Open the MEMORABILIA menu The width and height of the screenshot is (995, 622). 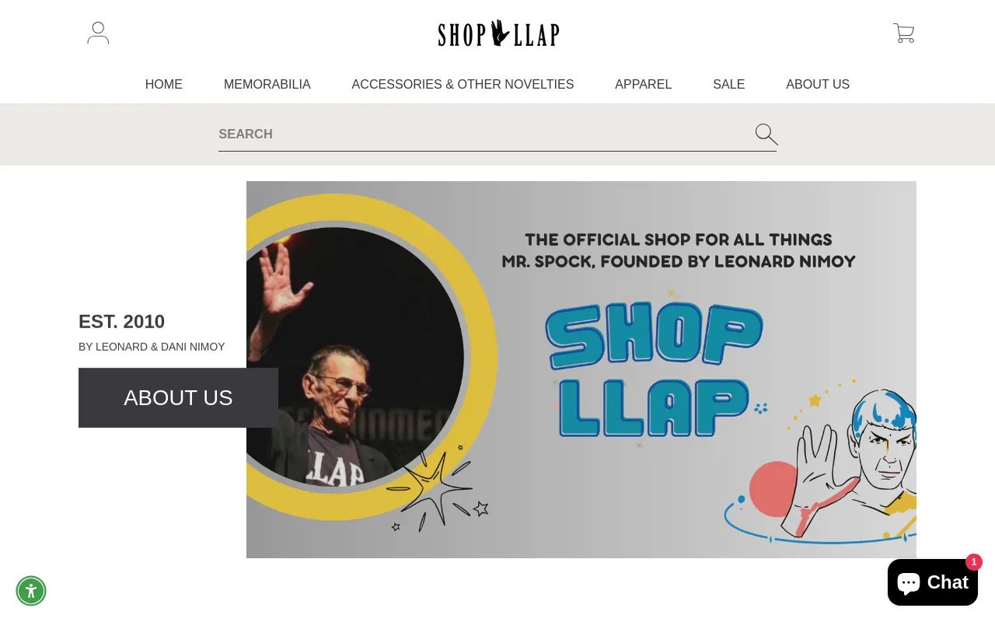267,84
